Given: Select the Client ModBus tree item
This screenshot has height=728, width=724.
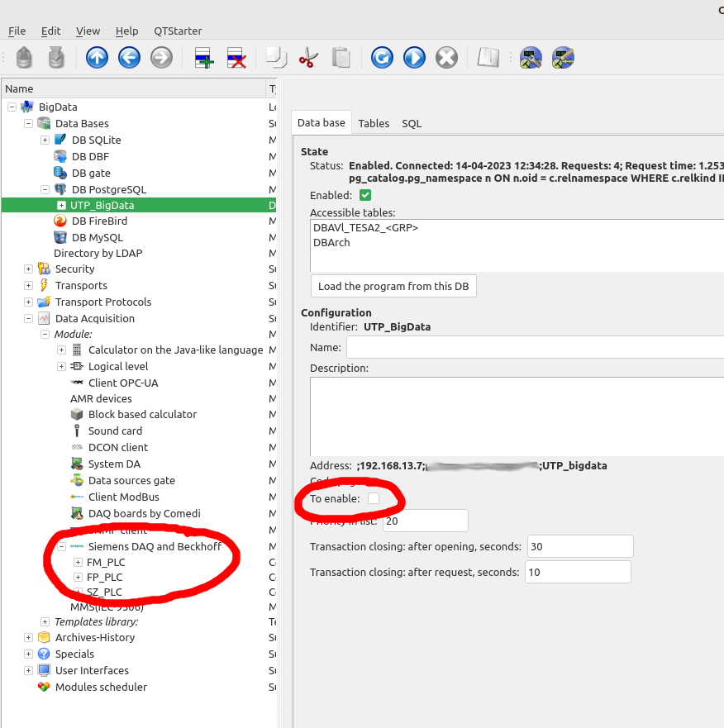Looking at the screenshot, I should (x=123, y=497).
